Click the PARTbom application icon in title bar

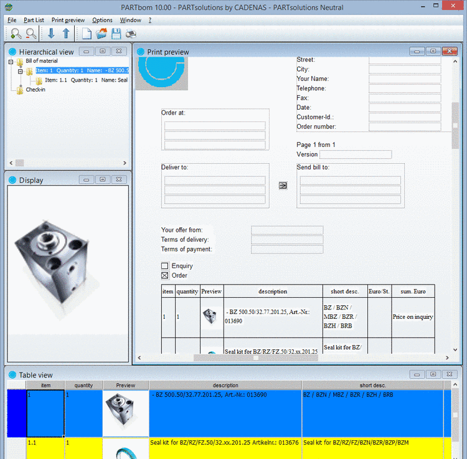click(x=9, y=7)
